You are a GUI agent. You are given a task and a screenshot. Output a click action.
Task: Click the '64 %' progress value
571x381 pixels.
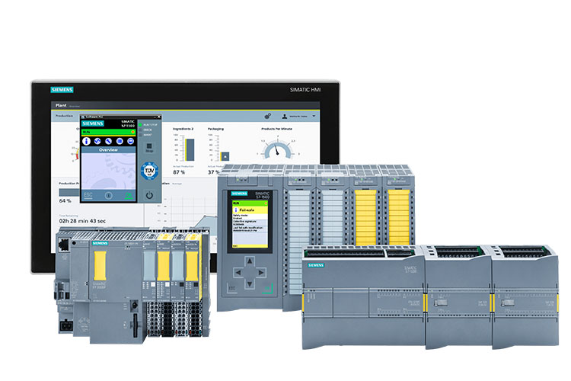pyautogui.click(x=65, y=201)
